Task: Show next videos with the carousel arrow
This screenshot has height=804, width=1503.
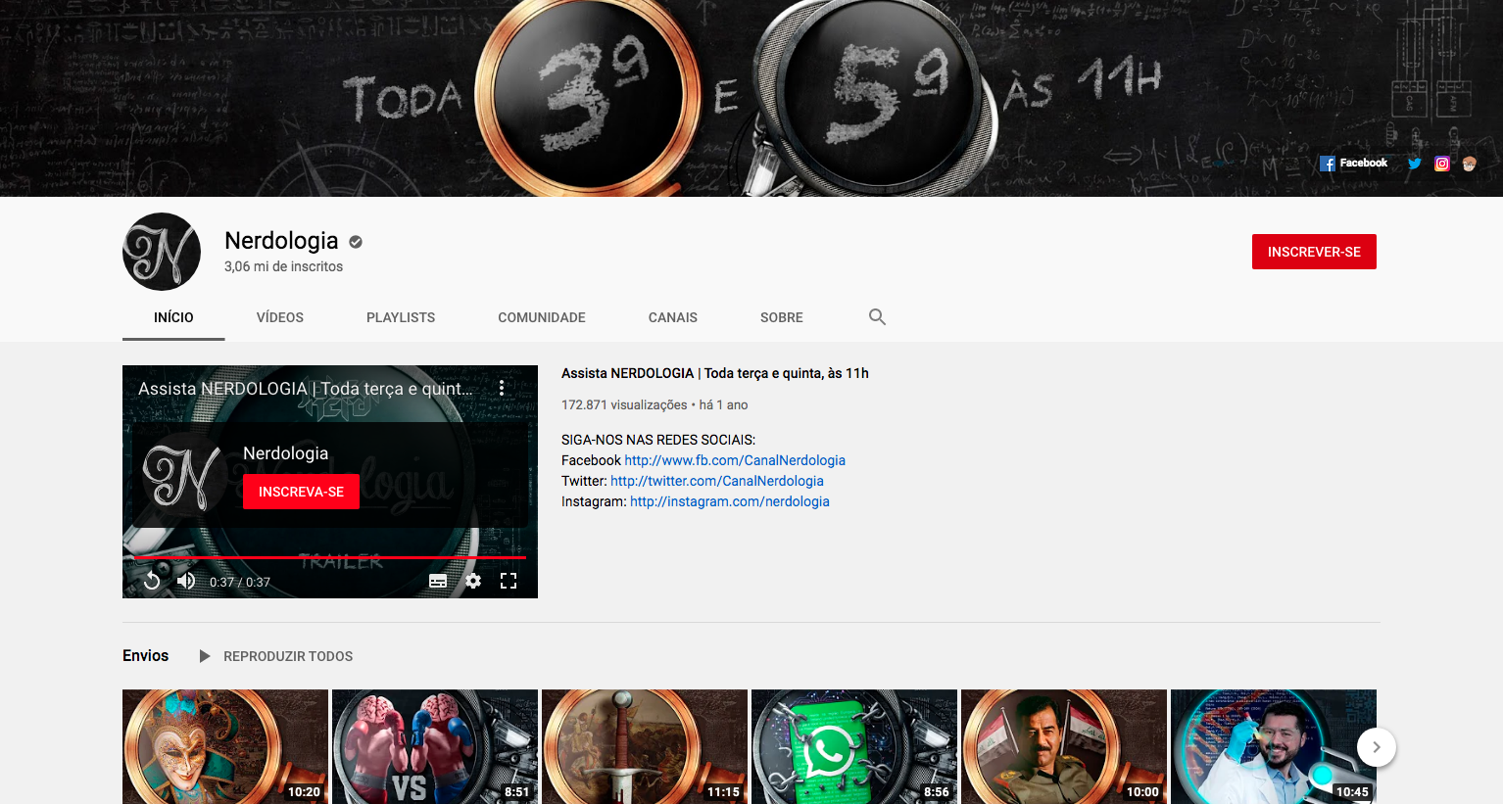Action: 1377,747
